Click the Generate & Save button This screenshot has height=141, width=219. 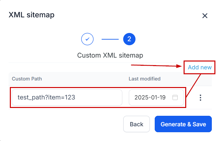183,124
